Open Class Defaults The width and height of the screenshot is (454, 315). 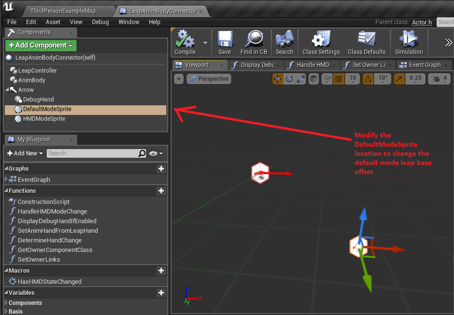tap(367, 42)
